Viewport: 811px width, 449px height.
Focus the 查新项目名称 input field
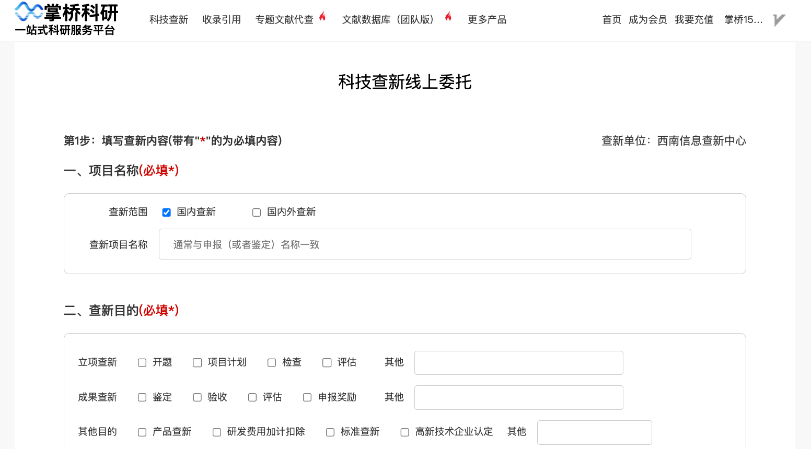coord(425,244)
